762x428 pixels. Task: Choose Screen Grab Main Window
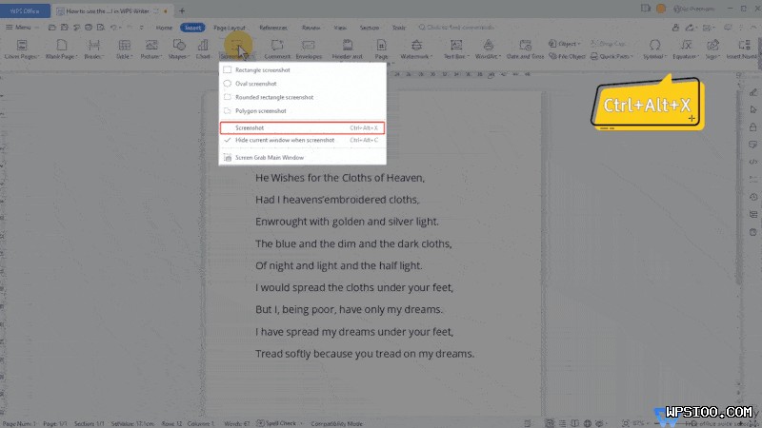270,158
